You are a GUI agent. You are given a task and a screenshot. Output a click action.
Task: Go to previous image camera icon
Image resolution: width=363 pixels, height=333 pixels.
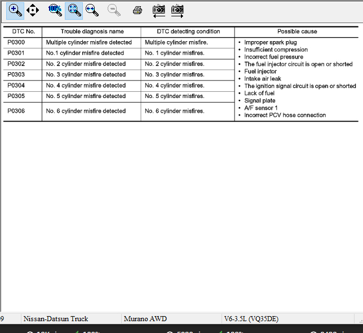click(159, 11)
